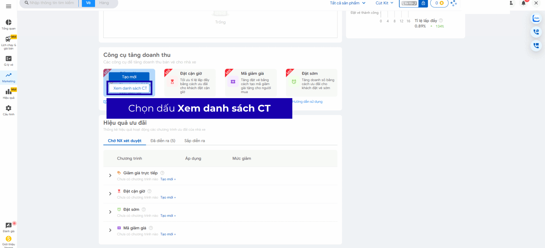
Task: Go to Q.lý vé section
Action: 9,61
